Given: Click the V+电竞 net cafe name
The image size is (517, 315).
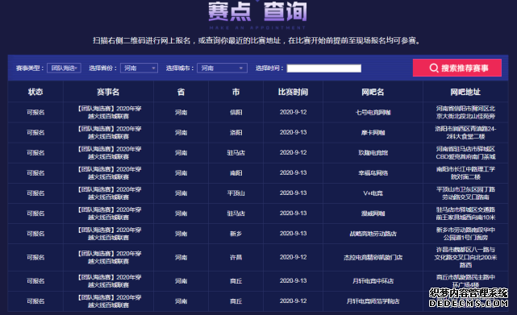Looking at the screenshot, I should click(x=373, y=193).
